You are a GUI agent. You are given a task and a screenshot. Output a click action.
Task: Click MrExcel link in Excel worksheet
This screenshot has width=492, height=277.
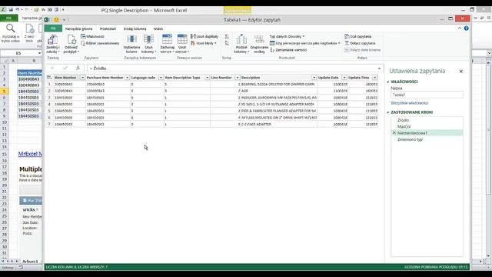point(30,154)
